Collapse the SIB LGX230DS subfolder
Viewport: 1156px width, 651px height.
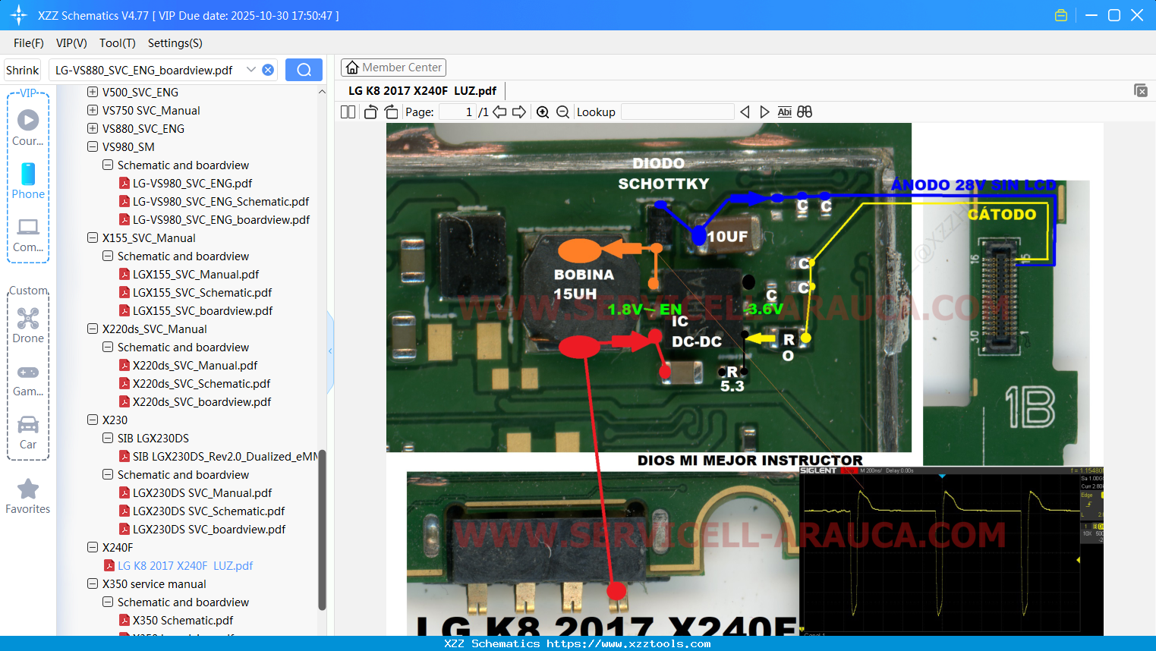tap(108, 439)
